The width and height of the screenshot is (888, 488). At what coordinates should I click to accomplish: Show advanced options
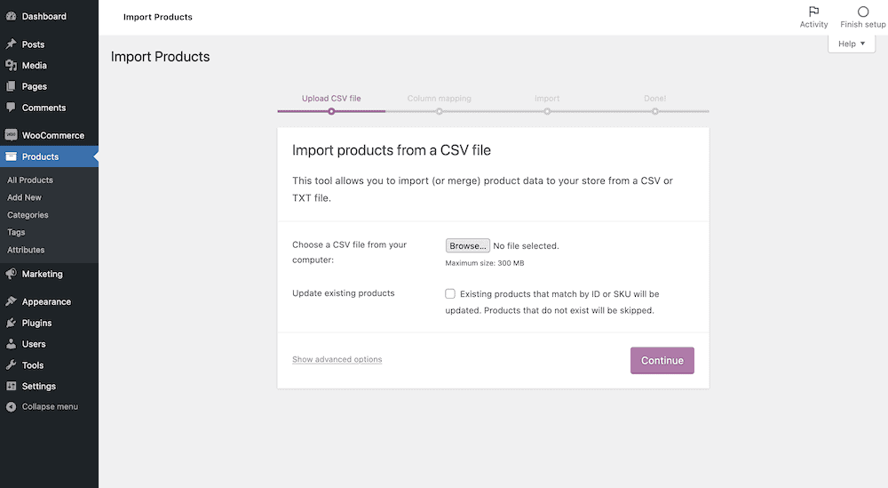tap(337, 359)
